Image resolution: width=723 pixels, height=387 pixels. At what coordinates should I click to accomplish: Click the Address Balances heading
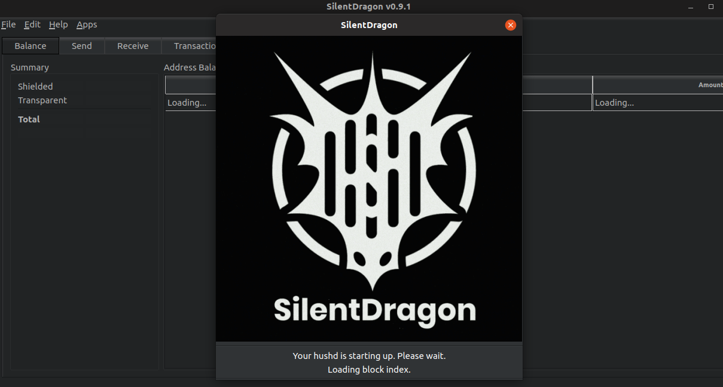[x=190, y=67]
